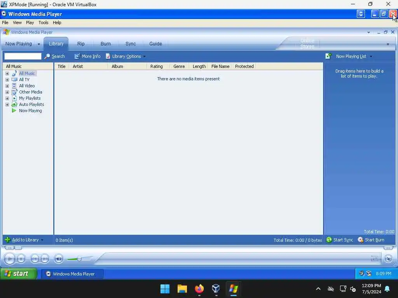
Task: Show hidden tray icons chevron
Action: [x=318, y=289]
